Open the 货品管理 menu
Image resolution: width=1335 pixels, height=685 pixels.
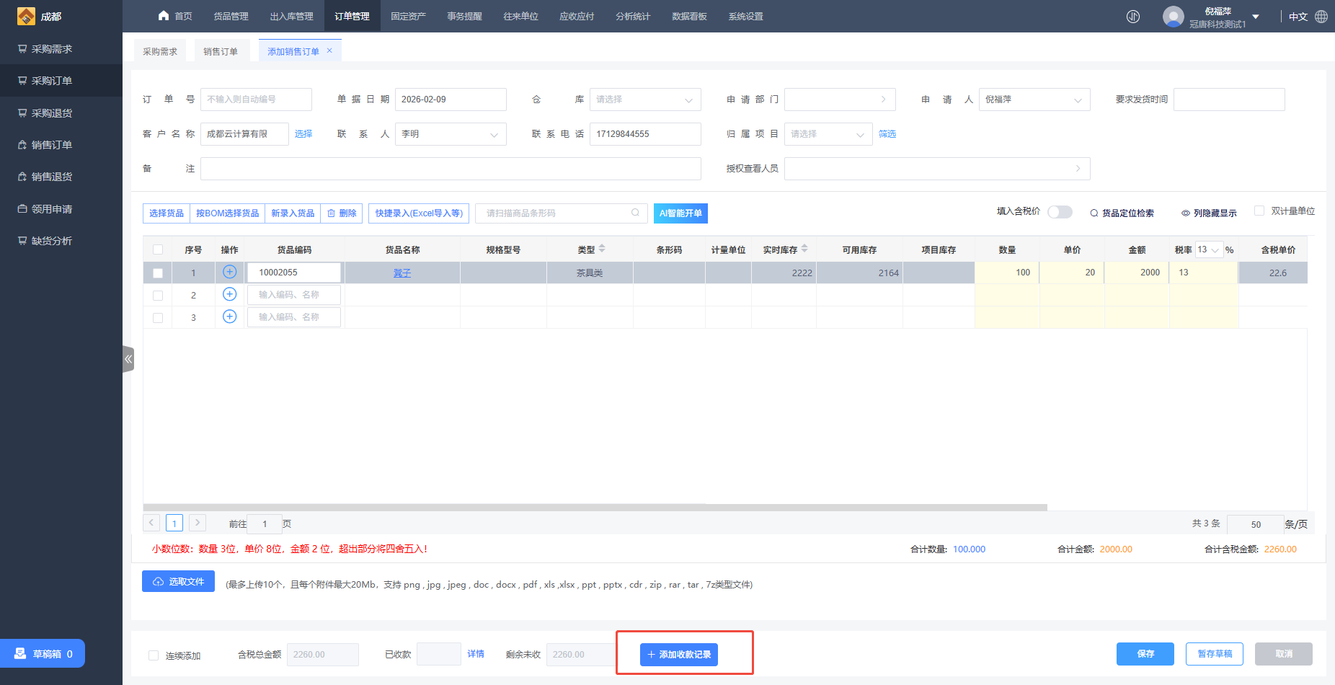coord(231,16)
